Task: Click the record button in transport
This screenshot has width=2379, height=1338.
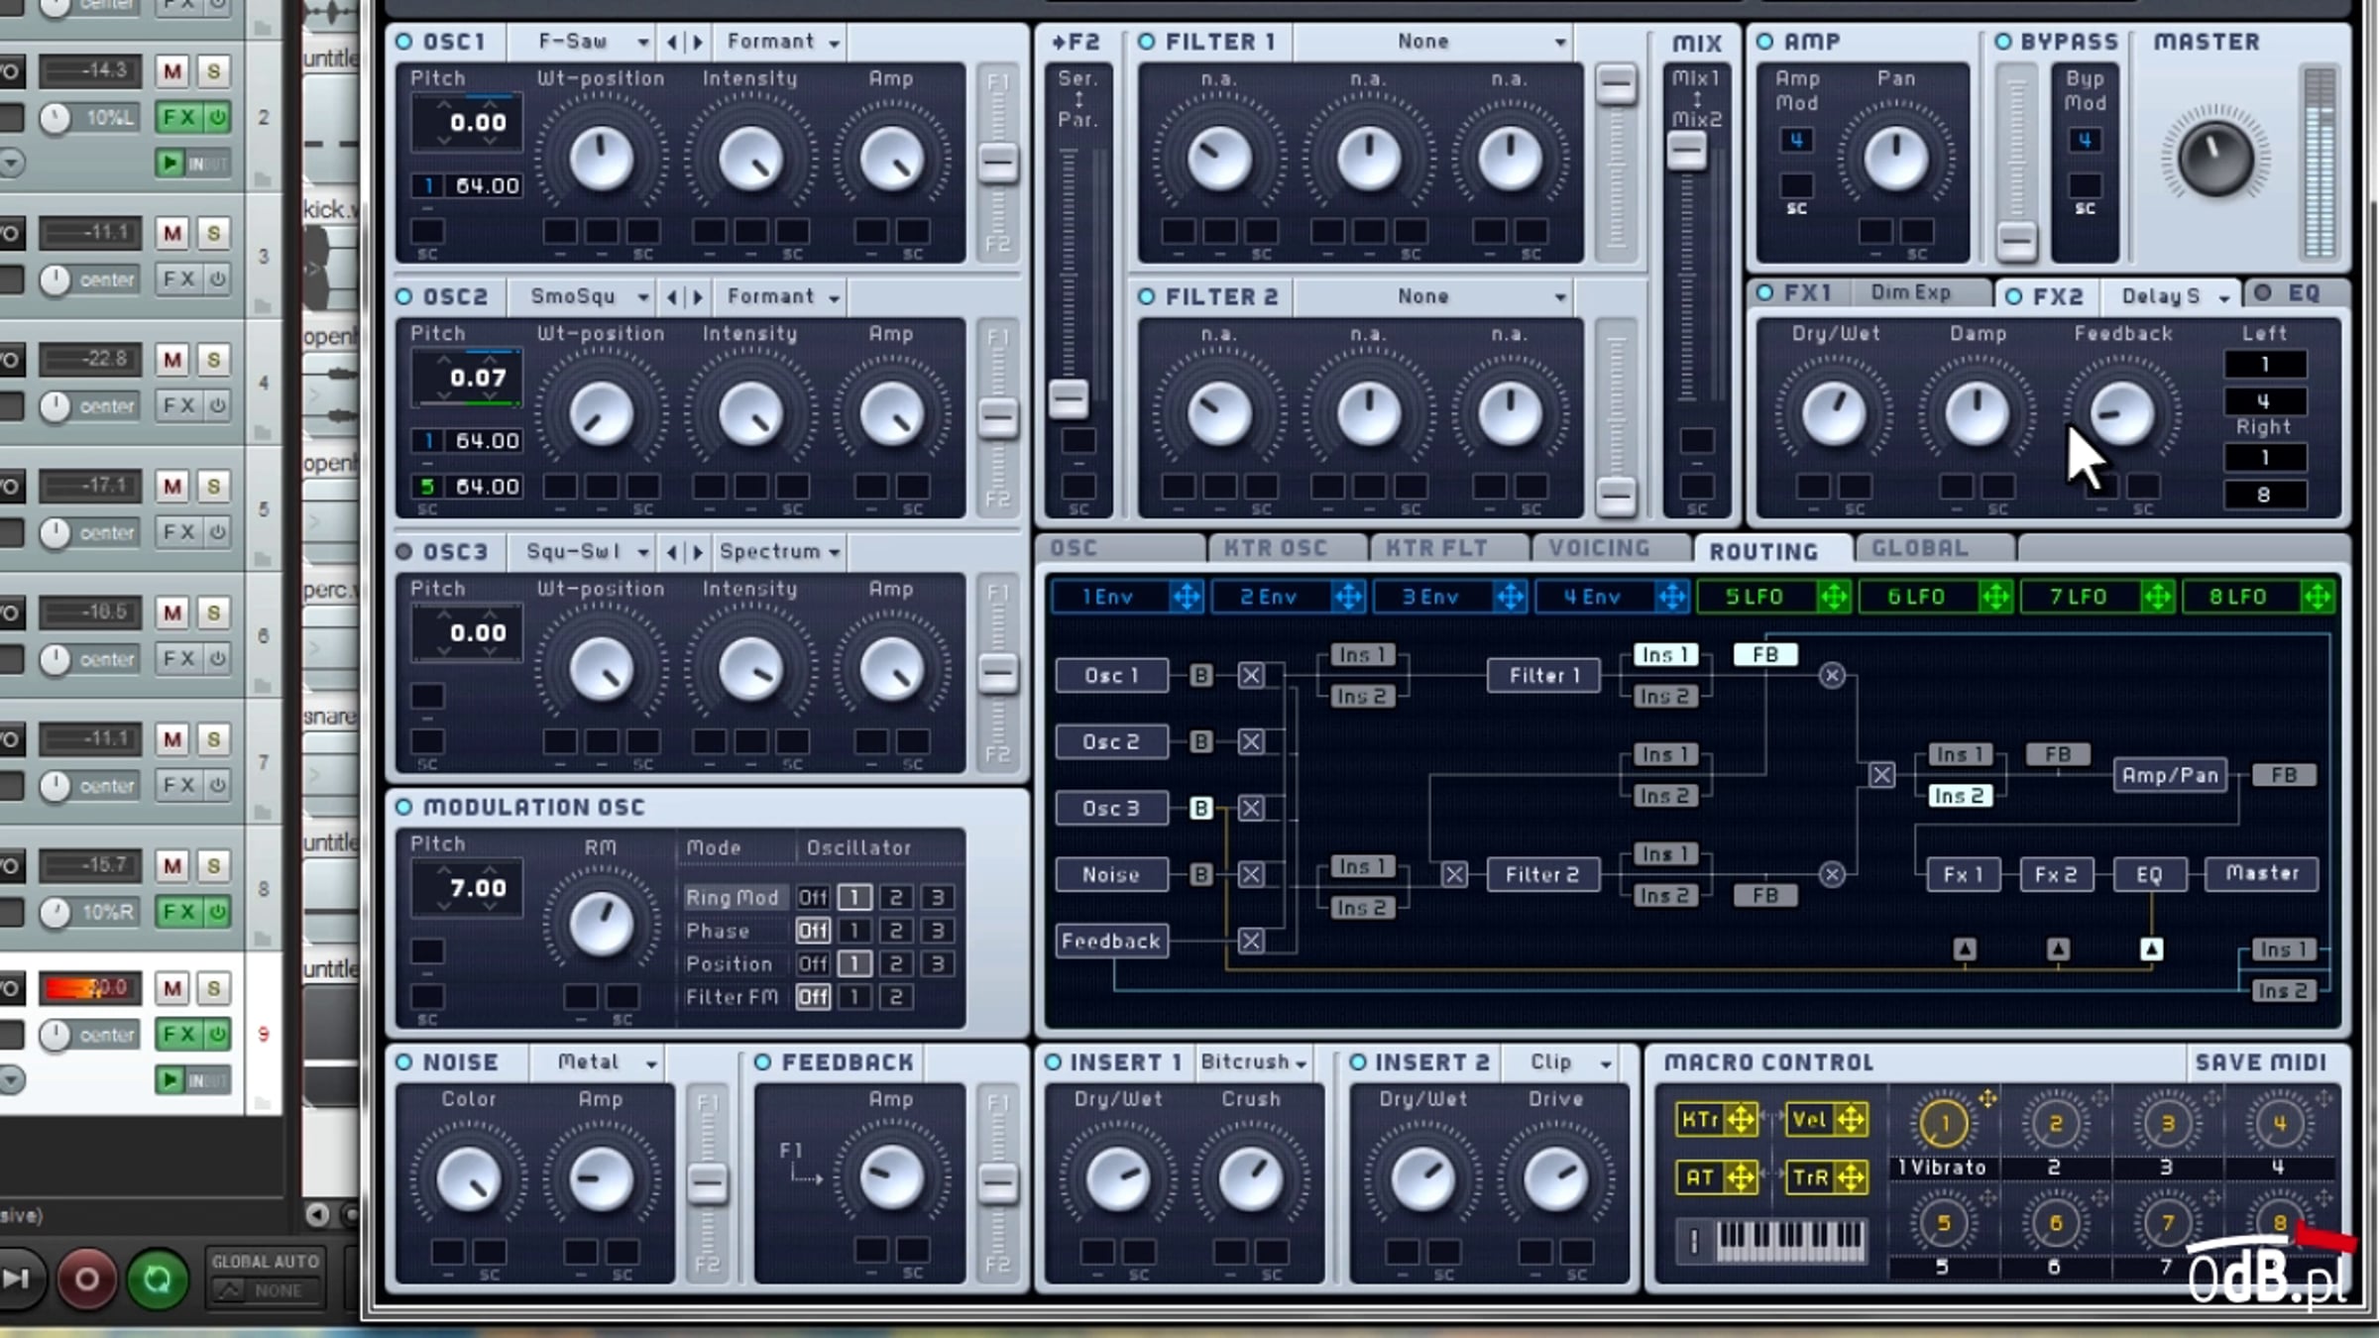Action: tap(86, 1280)
